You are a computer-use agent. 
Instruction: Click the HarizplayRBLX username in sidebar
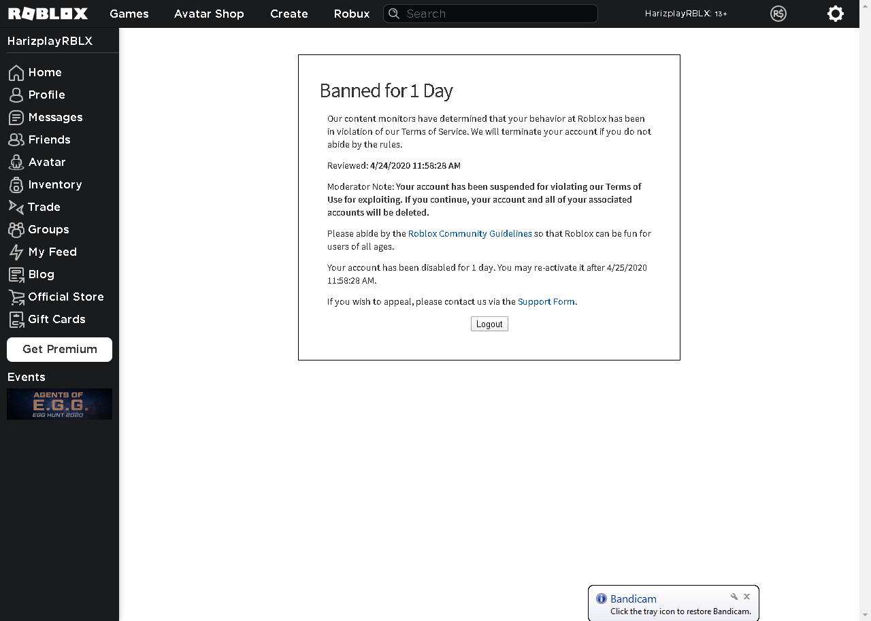(x=50, y=41)
